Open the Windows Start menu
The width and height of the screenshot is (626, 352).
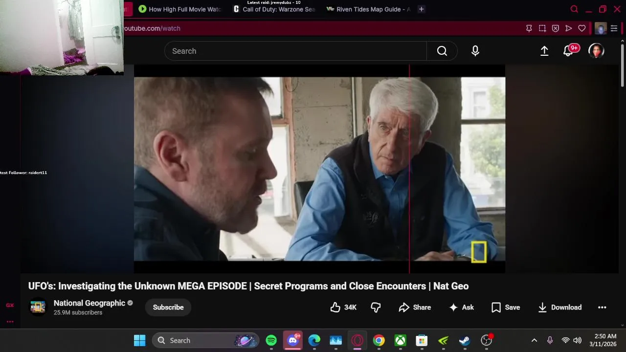[139, 340]
